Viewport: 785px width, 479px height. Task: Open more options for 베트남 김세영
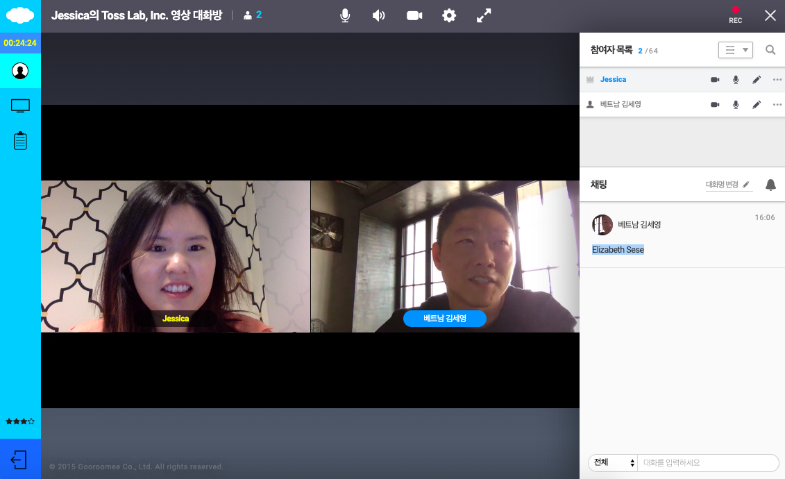tap(777, 105)
